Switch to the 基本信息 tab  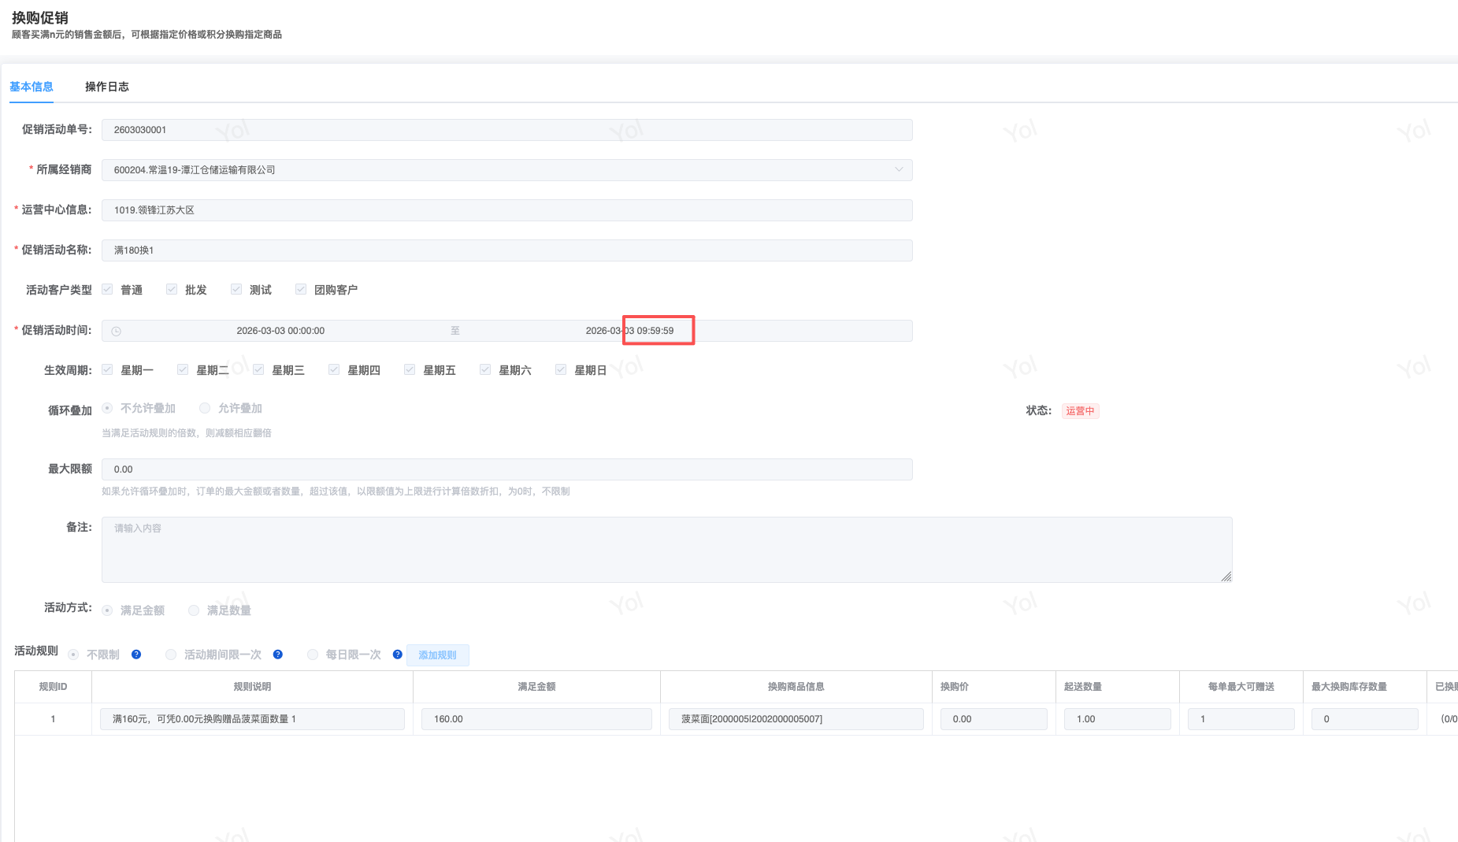(32, 87)
